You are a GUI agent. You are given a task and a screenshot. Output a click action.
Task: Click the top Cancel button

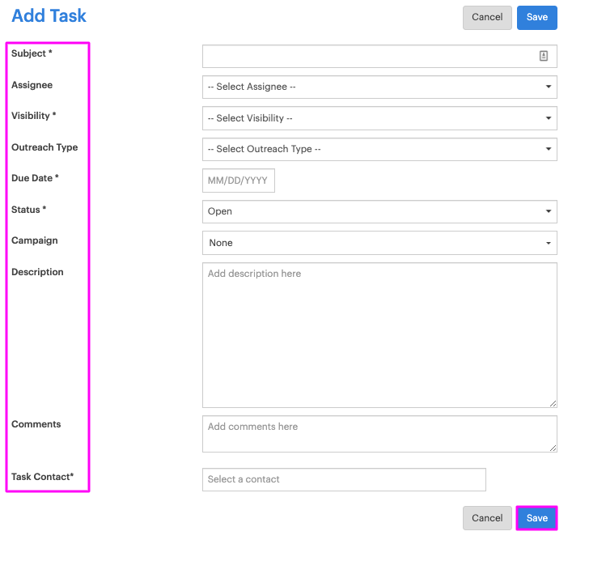[487, 18]
